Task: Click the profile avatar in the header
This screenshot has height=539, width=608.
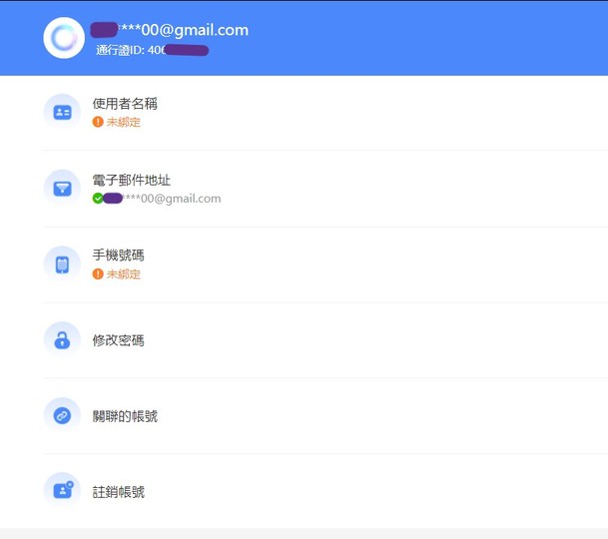Action: click(64, 38)
